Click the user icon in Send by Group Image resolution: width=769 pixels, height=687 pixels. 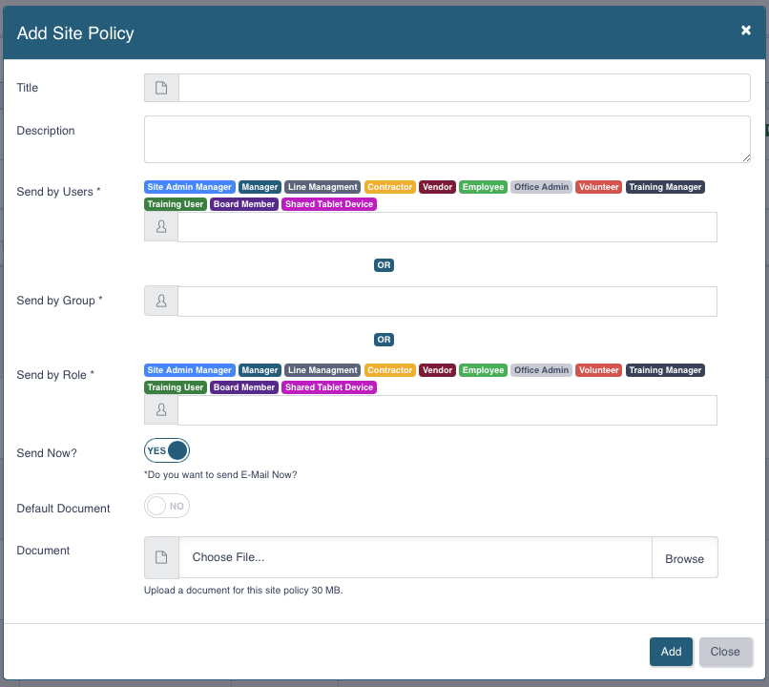point(161,301)
